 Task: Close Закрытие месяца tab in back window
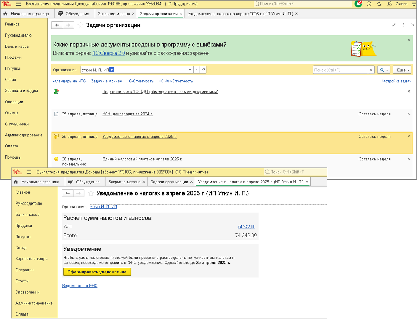click(x=133, y=14)
